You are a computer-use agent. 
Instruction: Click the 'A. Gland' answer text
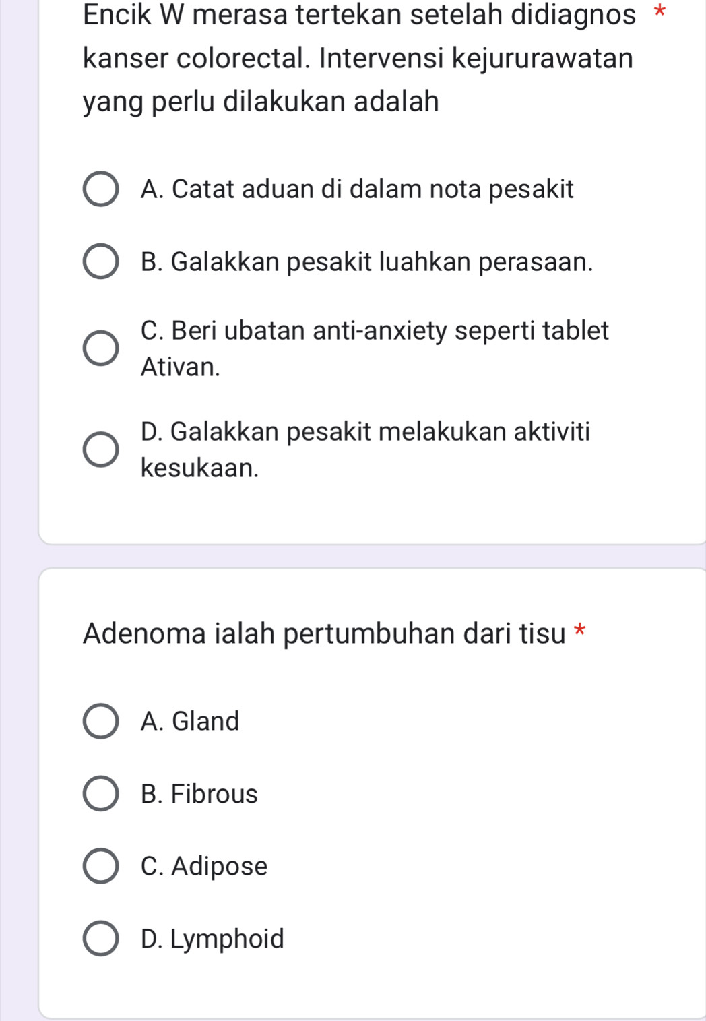coord(190,721)
